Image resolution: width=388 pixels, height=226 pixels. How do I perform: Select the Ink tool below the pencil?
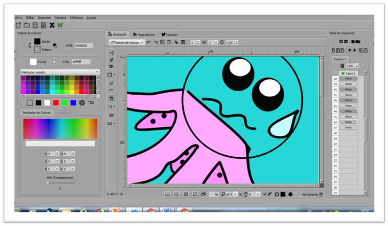click(x=111, y=60)
